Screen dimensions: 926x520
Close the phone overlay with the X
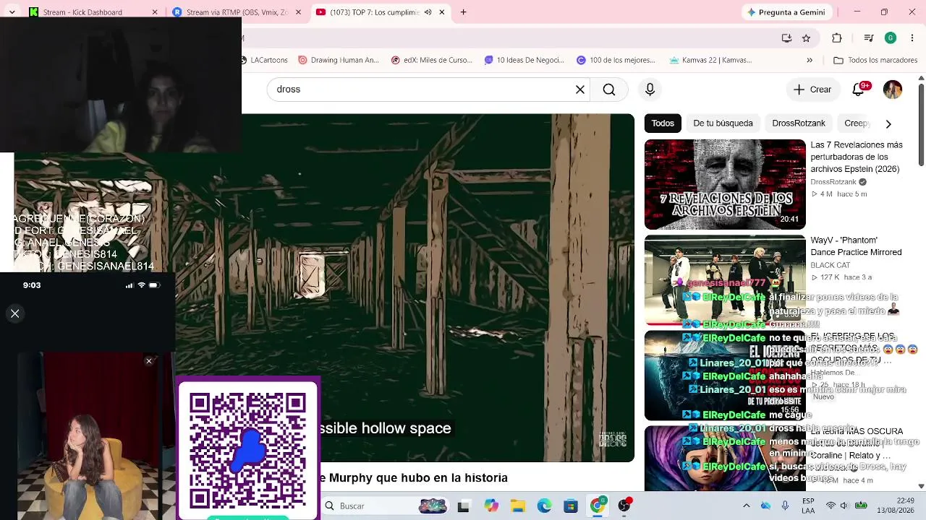coord(14,313)
